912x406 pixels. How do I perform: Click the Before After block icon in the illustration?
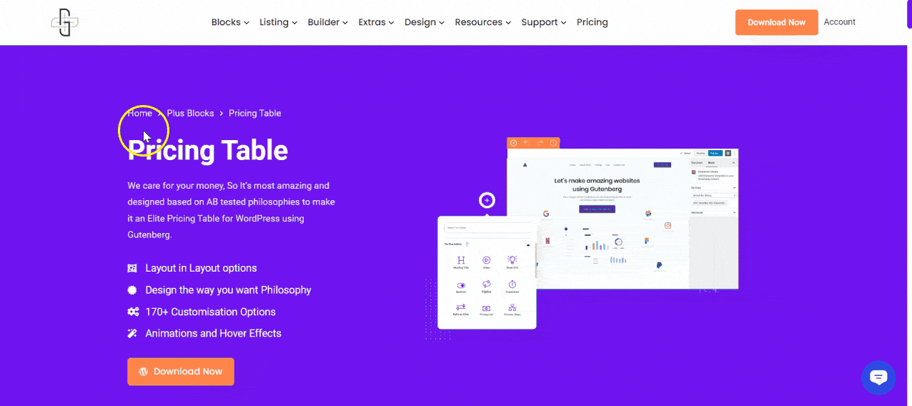pos(461,307)
